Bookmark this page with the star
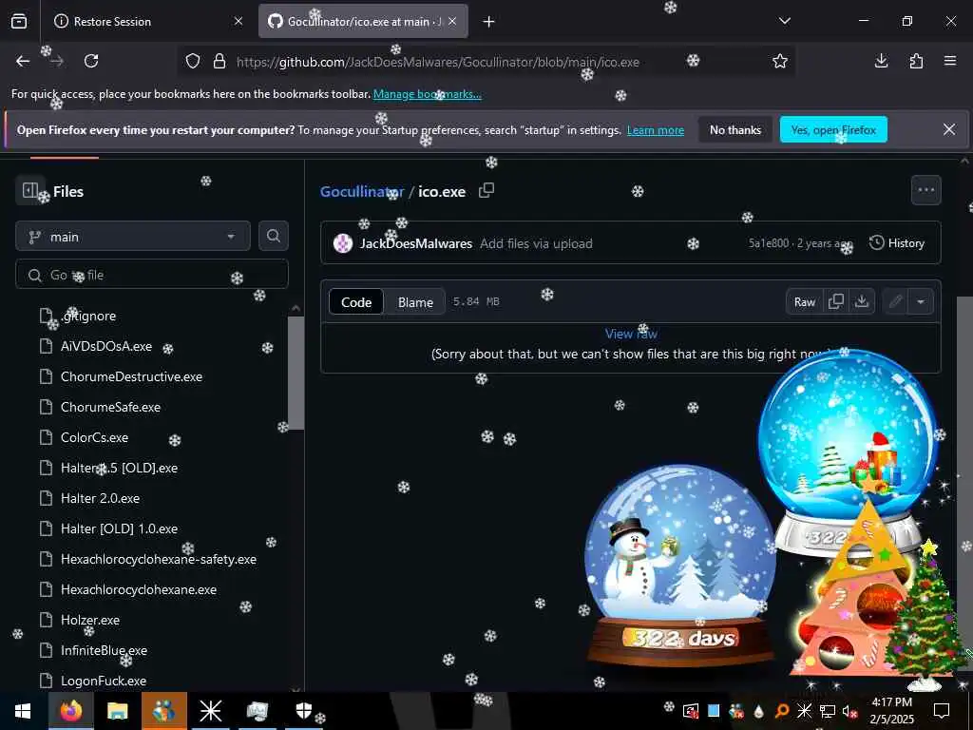973x730 pixels. 780,61
